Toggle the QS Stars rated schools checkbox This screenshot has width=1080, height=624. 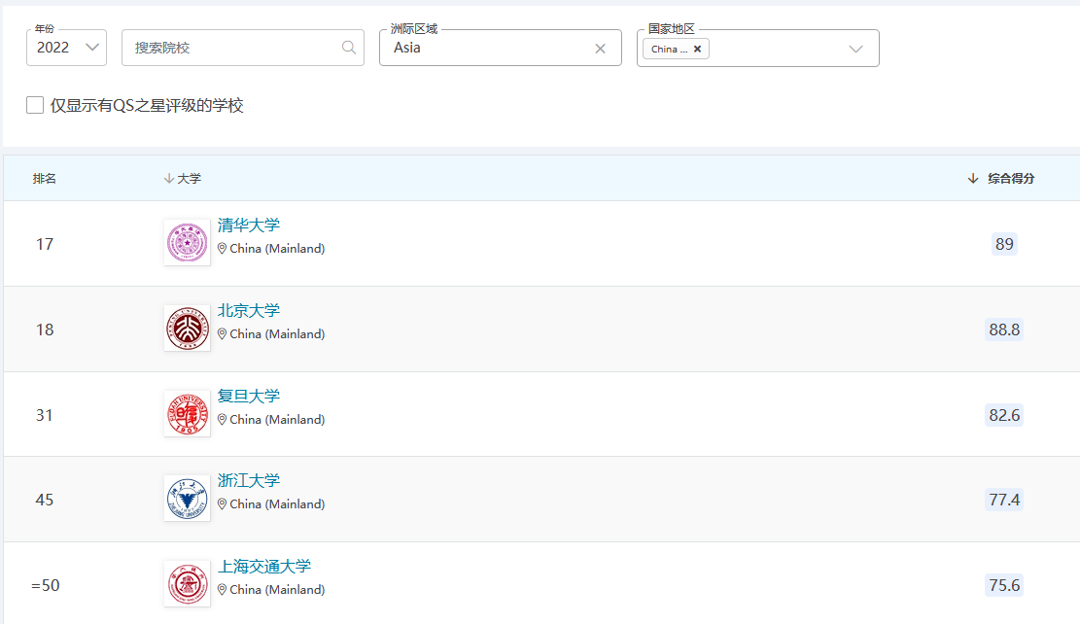point(35,105)
